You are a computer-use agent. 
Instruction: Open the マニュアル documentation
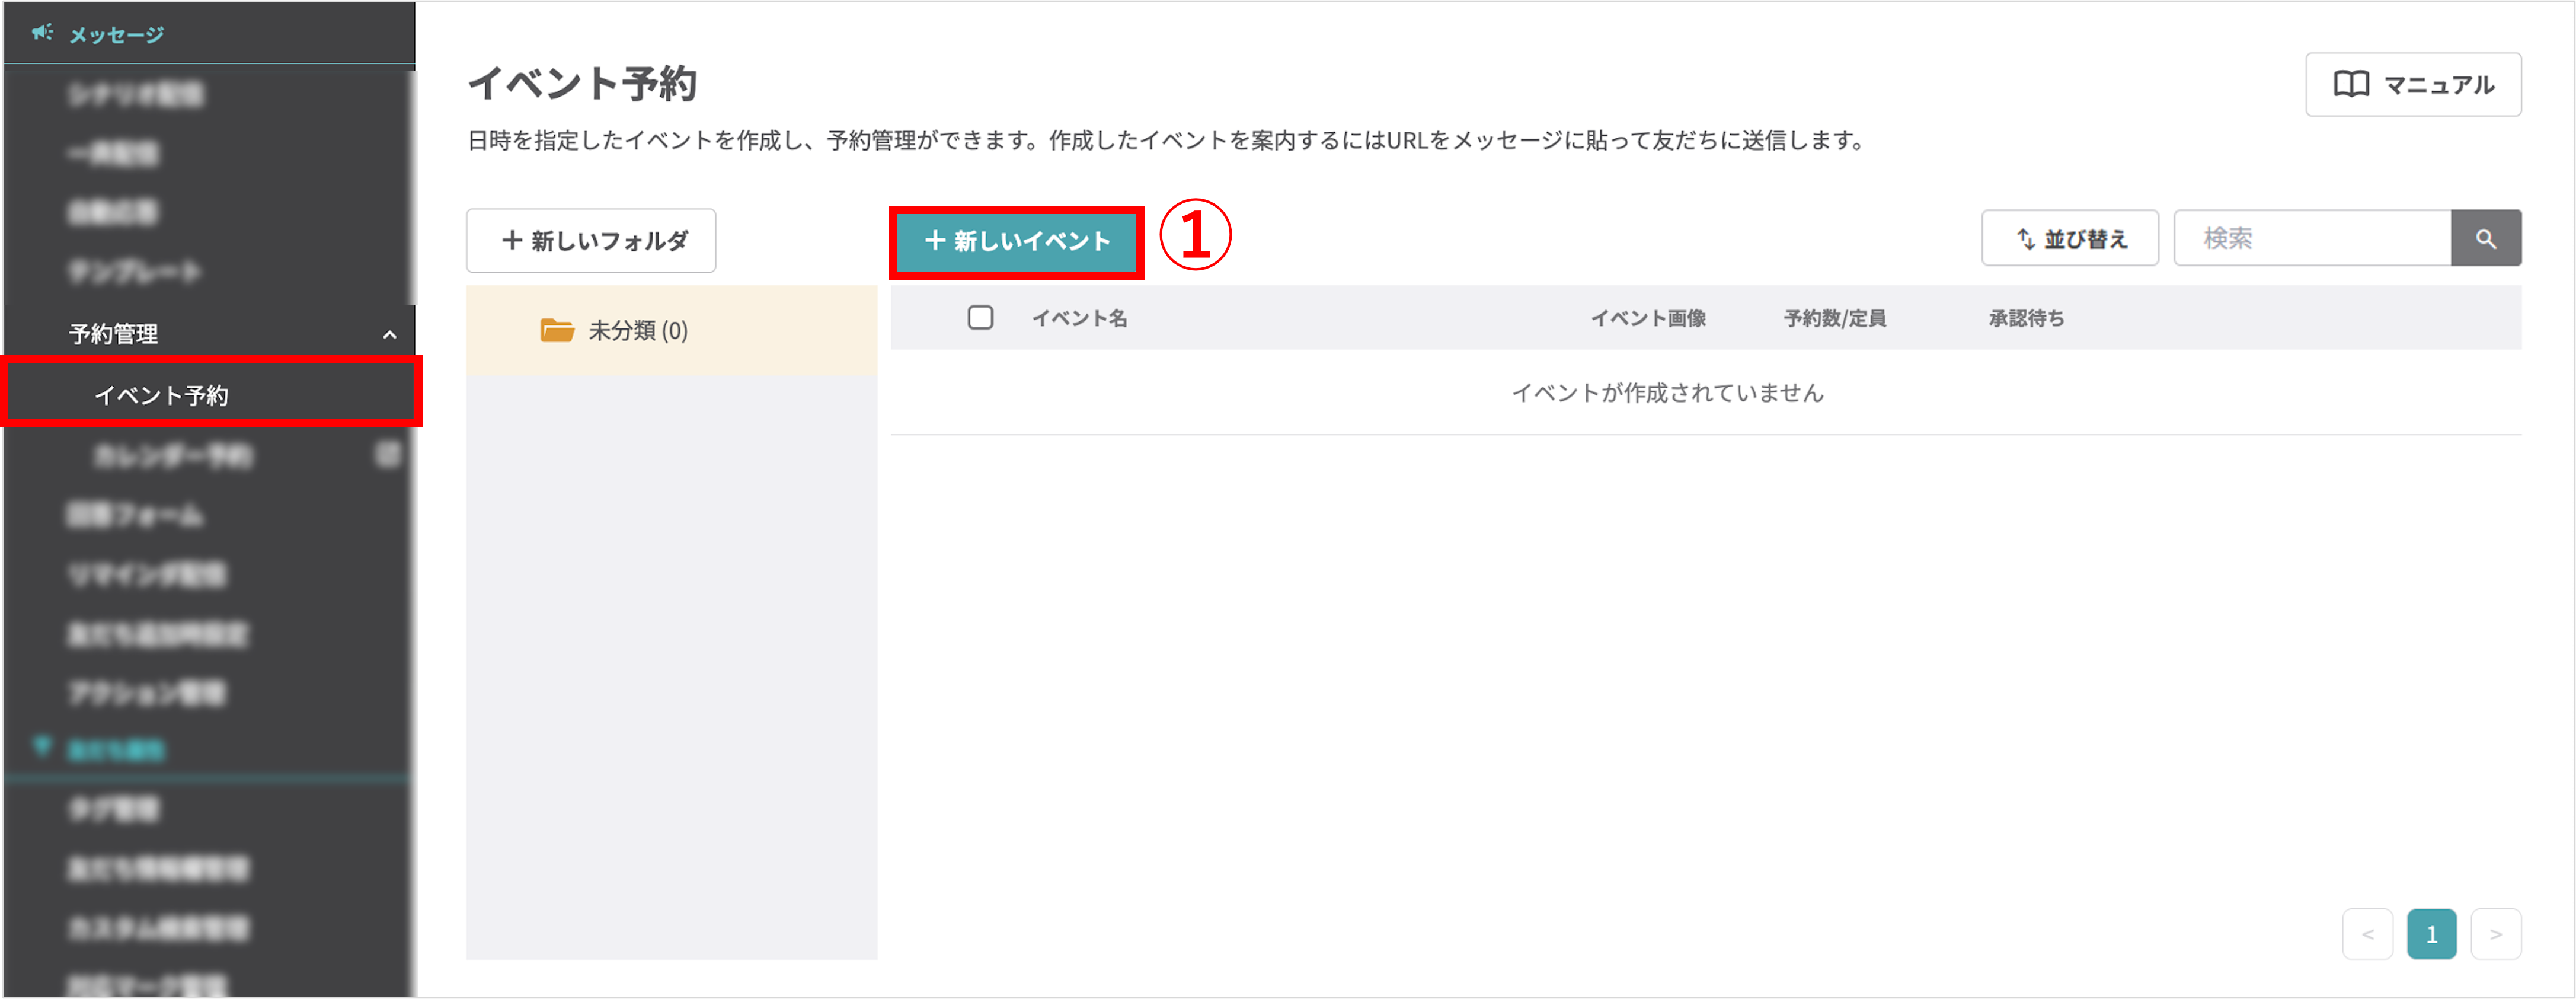2412,85
